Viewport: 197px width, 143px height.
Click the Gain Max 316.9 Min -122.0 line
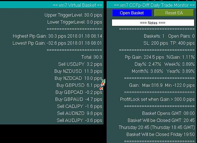[162, 86]
